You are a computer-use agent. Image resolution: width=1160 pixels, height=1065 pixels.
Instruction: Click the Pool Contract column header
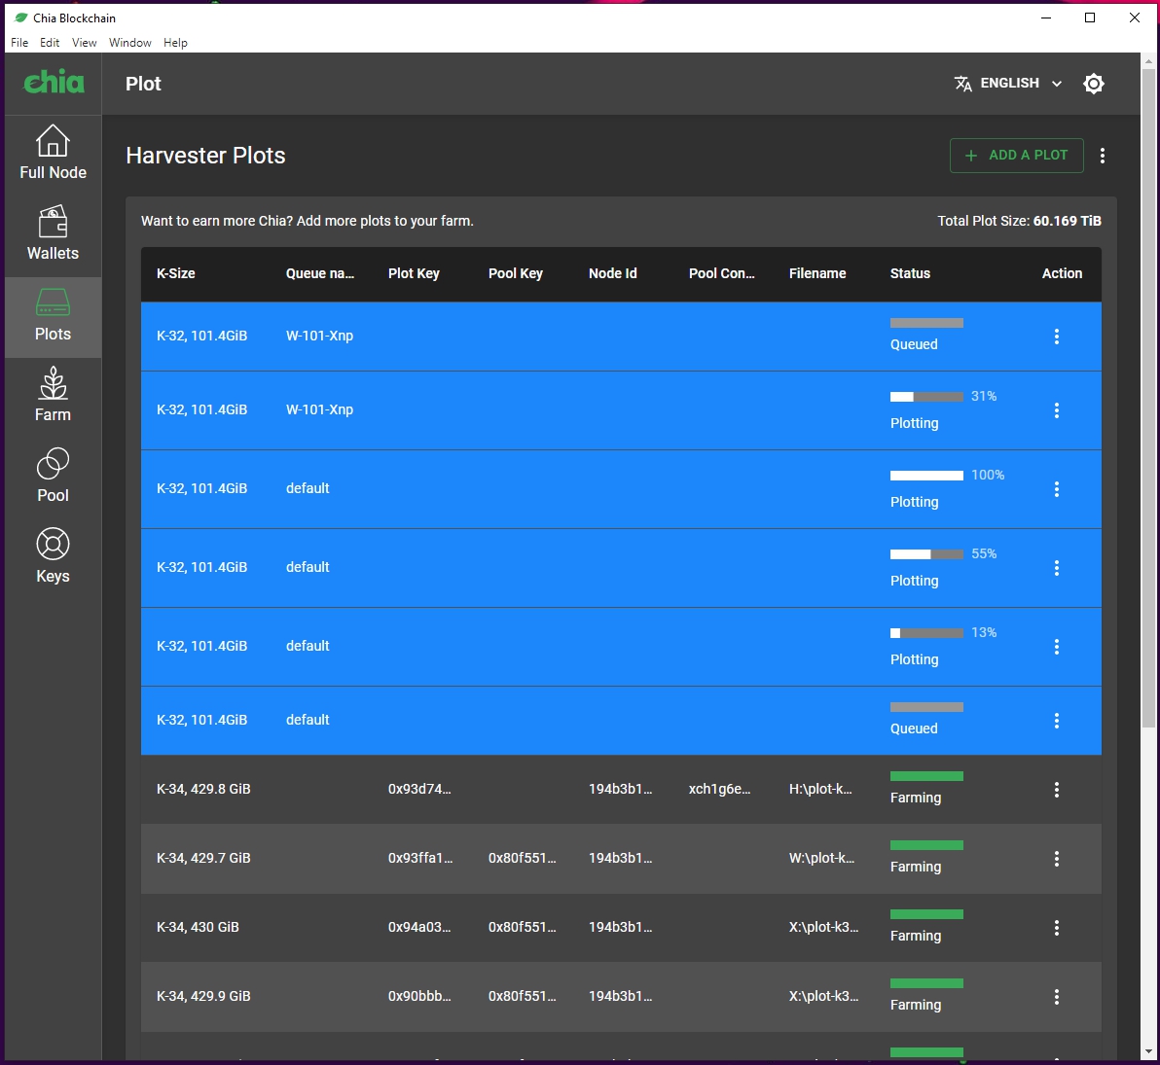coord(722,273)
